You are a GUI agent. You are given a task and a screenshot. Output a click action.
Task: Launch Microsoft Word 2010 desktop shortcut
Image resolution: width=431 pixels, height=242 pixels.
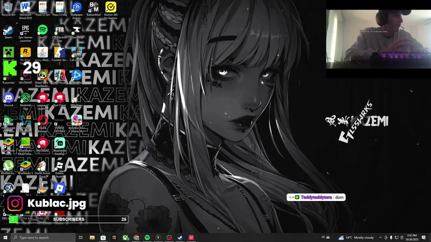[25, 11]
